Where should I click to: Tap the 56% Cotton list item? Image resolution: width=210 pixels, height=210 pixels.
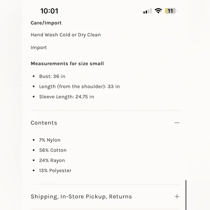tap(53, 150)
